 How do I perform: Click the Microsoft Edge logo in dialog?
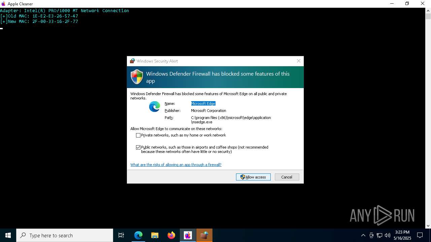pyautogui.click(x=155, y=107)
